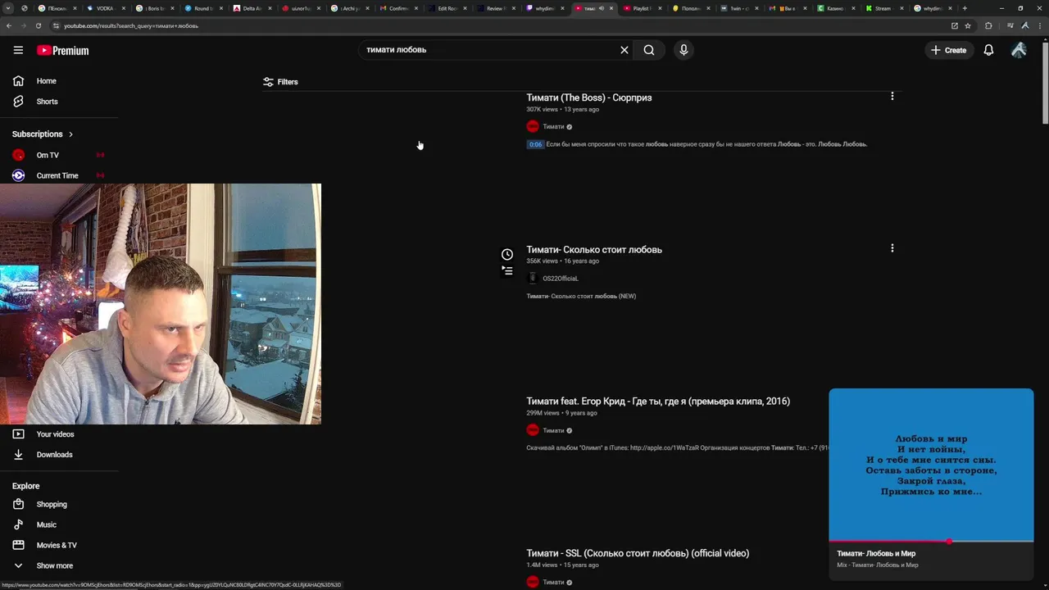The height and width of the screenshot is (590, 1049).
Task: Open Тимати channel under the Сюрприз video
Action: click(x=553, y=127)
